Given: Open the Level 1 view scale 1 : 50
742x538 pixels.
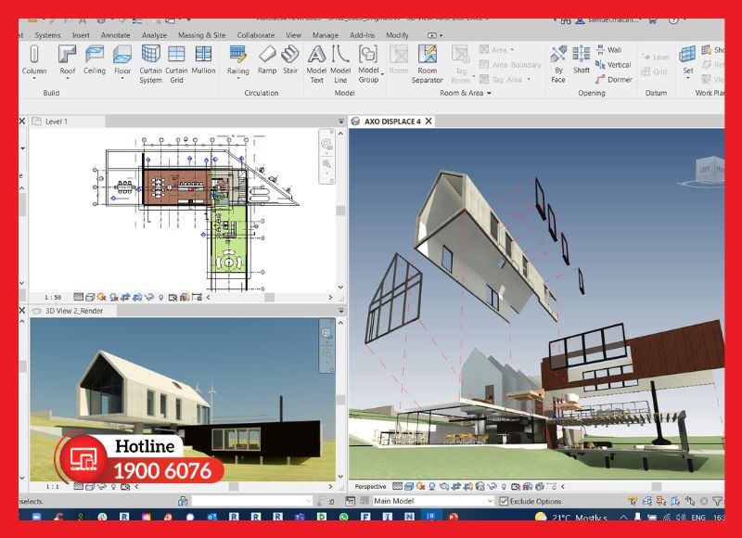Looking at the screenshot, I should click(53, 297).
